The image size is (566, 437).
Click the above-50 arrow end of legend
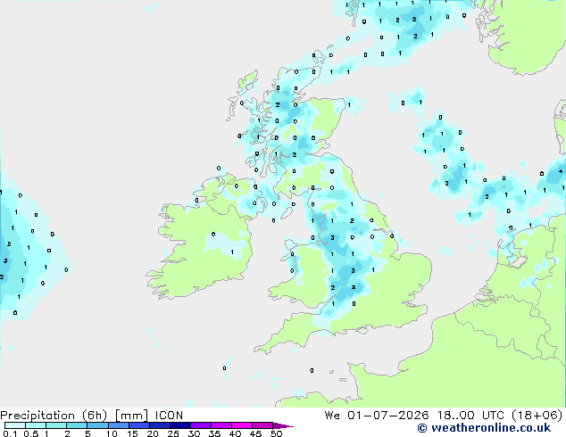282,425
